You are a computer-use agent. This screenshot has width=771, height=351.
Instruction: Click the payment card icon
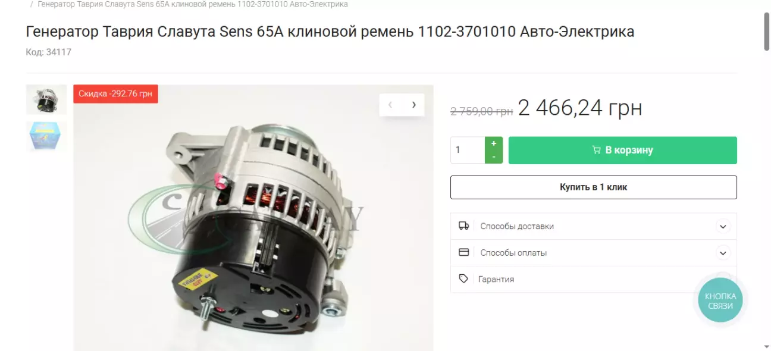[464, 252]
